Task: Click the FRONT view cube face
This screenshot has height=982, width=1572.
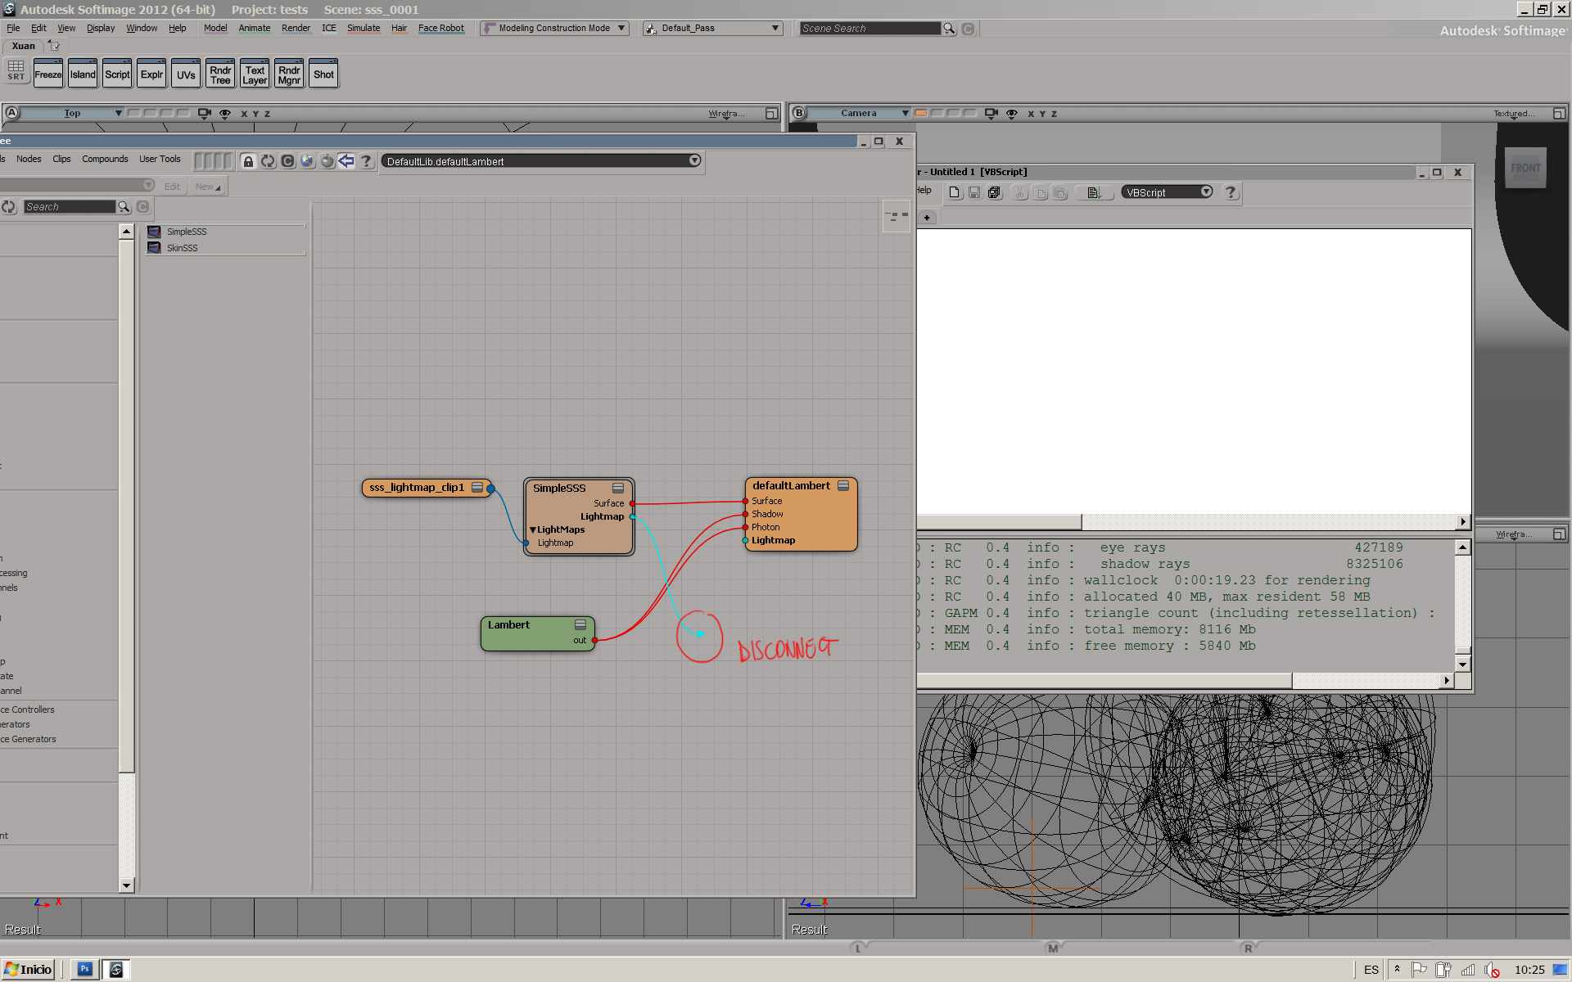Action: coord(1525,168)
